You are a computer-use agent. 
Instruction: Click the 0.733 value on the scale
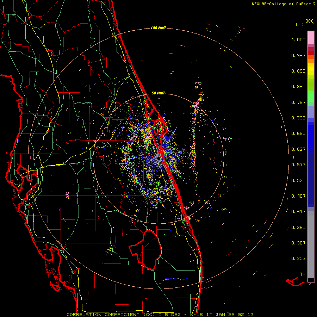click(298, 118)
